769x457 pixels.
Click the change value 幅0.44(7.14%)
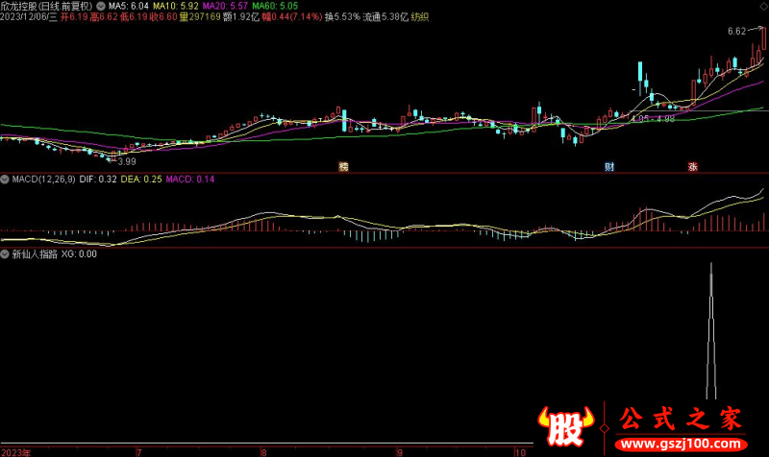(x=292, y=16)
